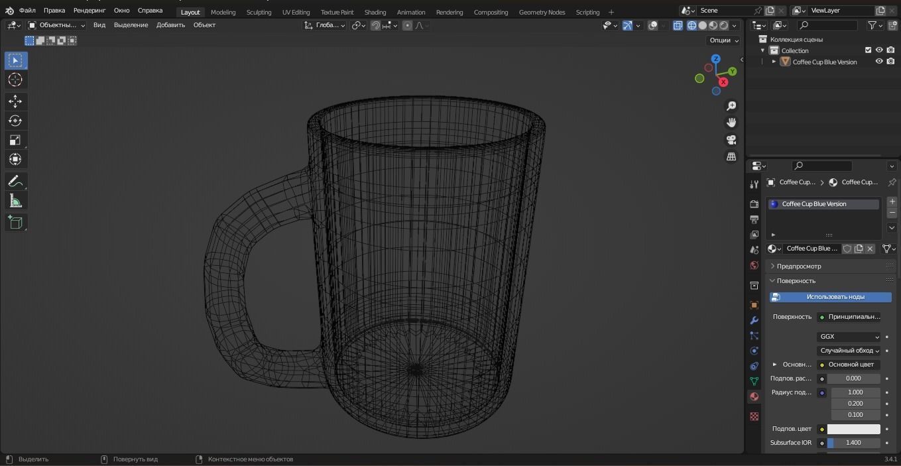The height and width of the screenshot is (466, 901).
Task: Click the Blender logo menu icon
Action: pos(9,11)
